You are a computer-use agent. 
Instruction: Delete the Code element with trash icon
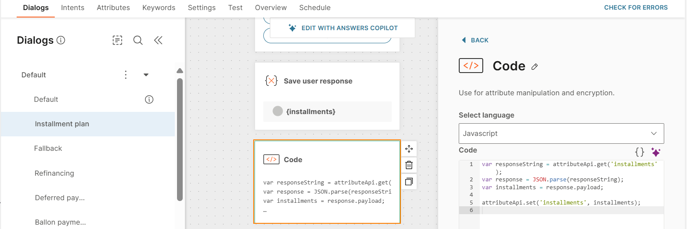point(409,165)
